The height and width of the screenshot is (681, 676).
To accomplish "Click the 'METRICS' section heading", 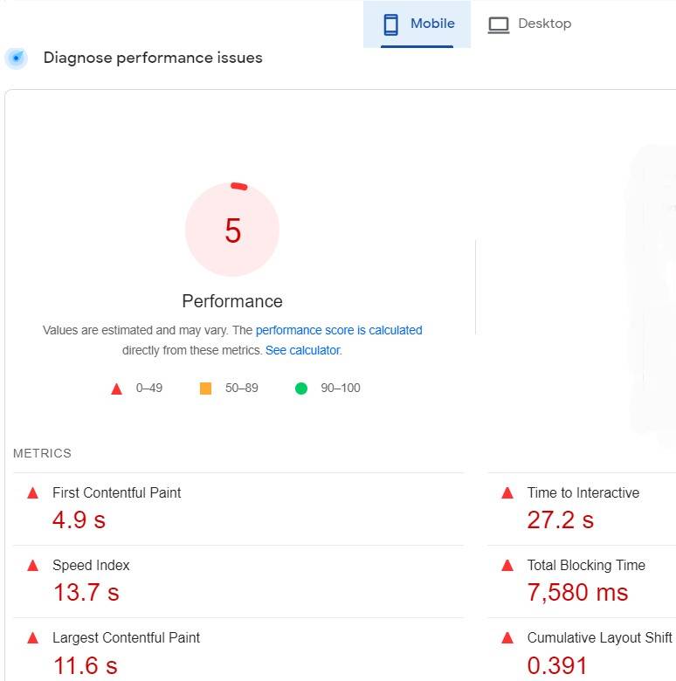I will [x=42, y=453].
